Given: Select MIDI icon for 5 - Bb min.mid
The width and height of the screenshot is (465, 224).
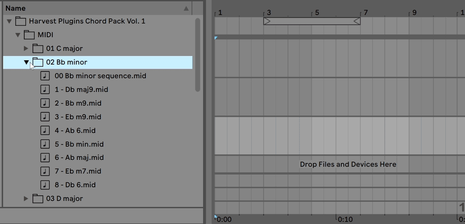Looking at the screenshot, I should click(45, 144).
